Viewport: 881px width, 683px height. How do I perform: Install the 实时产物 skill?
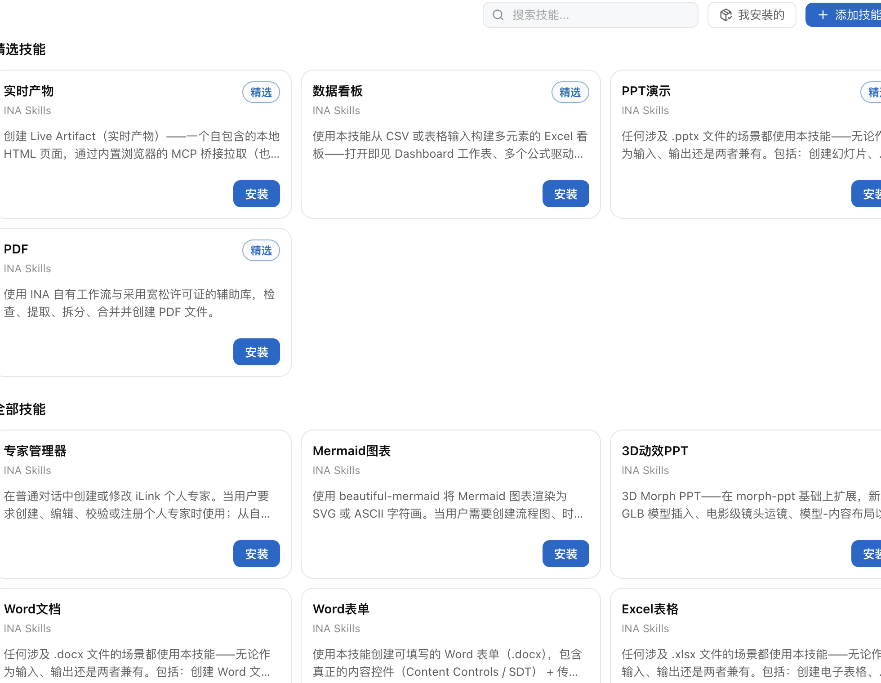pyautogui.click(x=256, y=194)
